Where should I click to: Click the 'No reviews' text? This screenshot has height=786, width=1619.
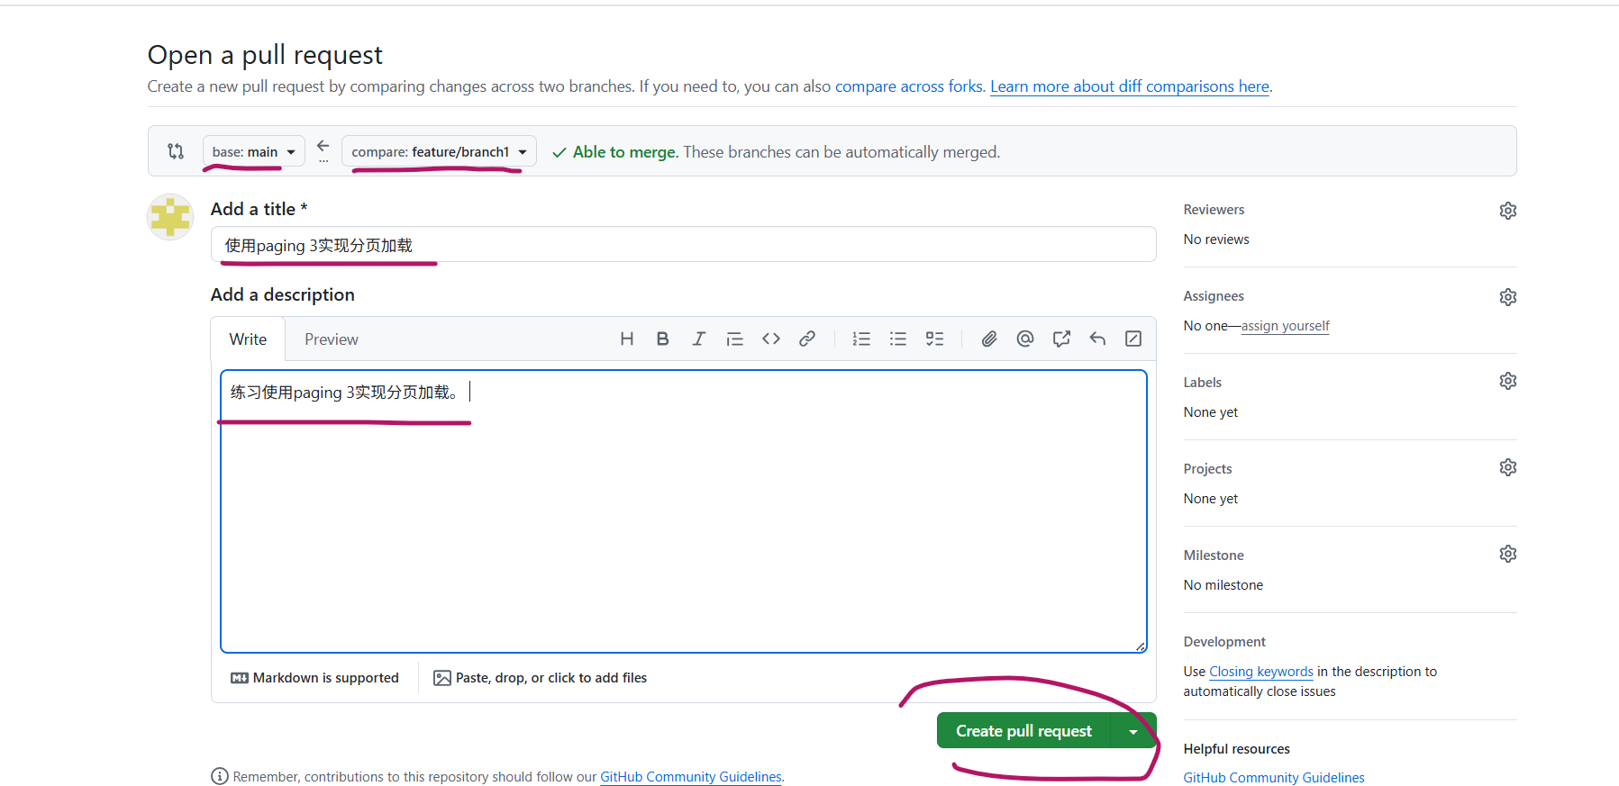pyautogui.click(x=1216, y=239)
